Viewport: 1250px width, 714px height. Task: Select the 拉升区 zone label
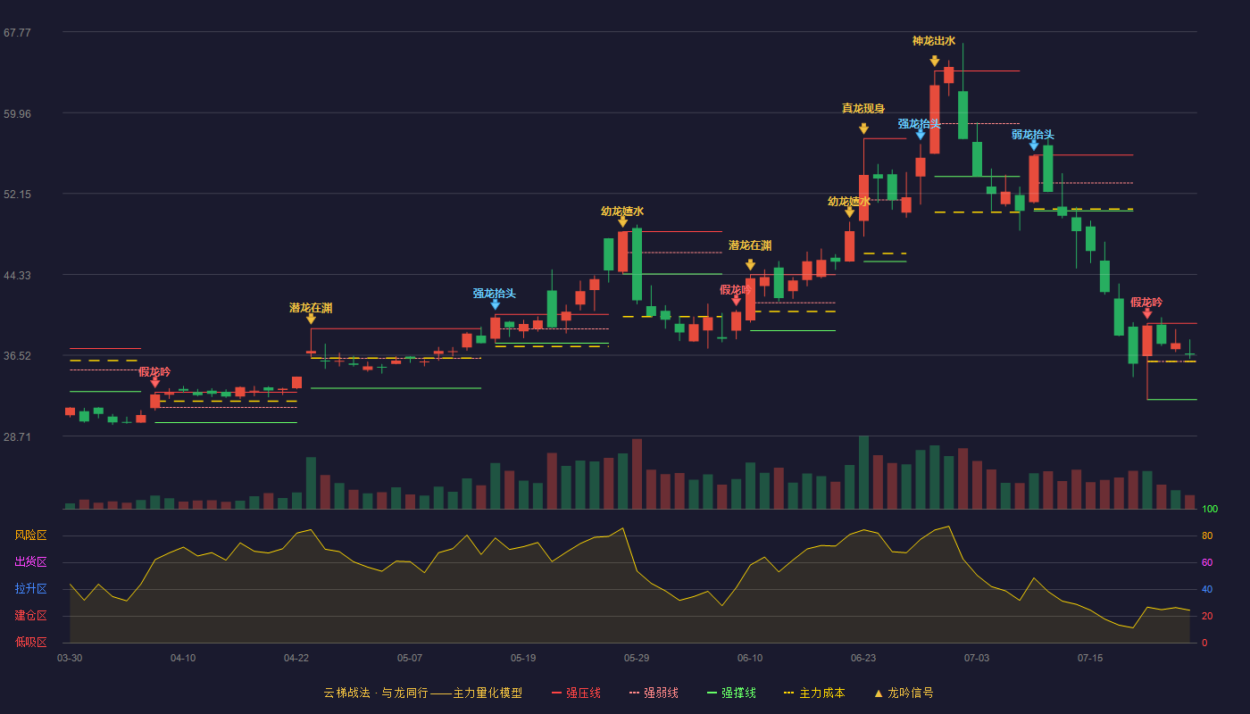point(30,589)
